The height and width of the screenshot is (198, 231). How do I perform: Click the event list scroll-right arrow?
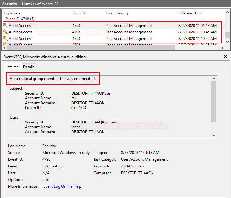(222, 48)
